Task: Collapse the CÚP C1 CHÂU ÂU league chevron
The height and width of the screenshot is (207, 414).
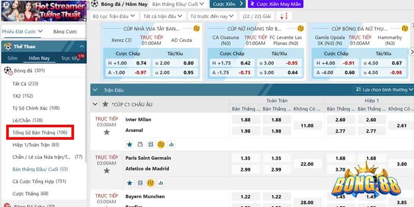Action: pos(95,105)
